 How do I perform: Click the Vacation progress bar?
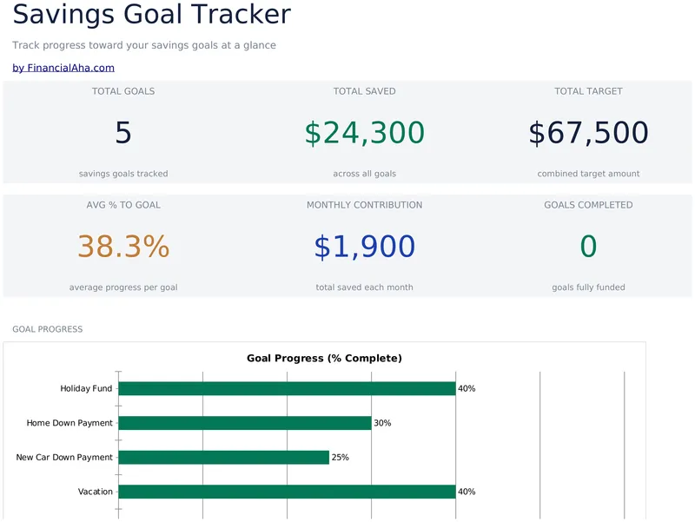(x=287, y=492)
